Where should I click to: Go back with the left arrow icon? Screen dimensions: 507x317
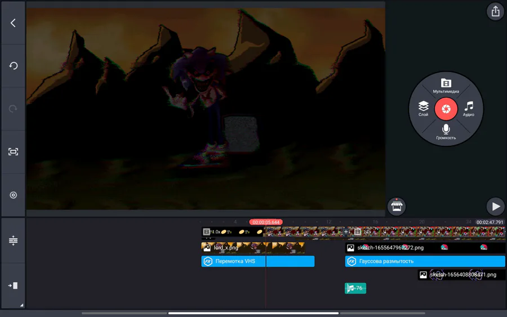[x=13, y=23]
